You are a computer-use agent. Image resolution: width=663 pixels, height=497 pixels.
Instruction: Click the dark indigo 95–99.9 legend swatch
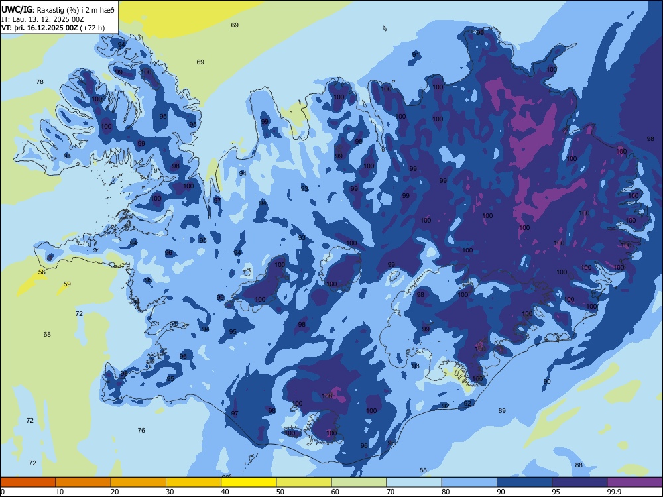pyautogui.click(x=579, y=482)
